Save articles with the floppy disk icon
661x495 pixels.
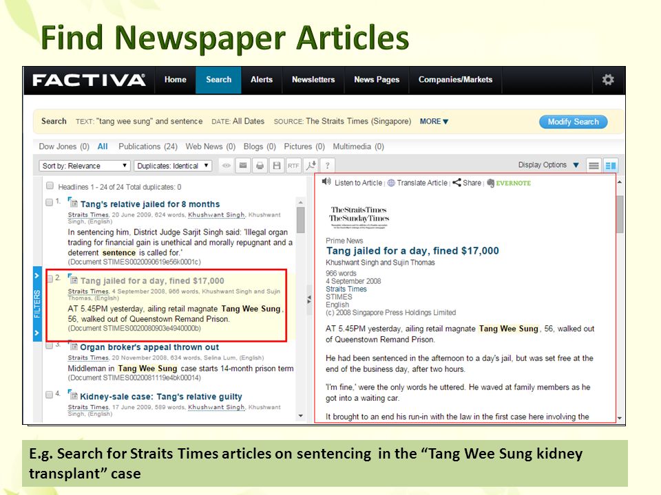[x=277, y=166]
